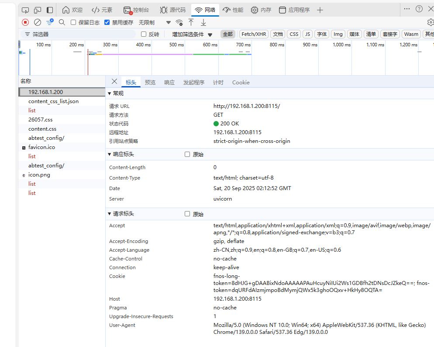The width and height of the screenshot is (434, 347).
Task: Select the content_css_list.json request
Action: point(53,101)
